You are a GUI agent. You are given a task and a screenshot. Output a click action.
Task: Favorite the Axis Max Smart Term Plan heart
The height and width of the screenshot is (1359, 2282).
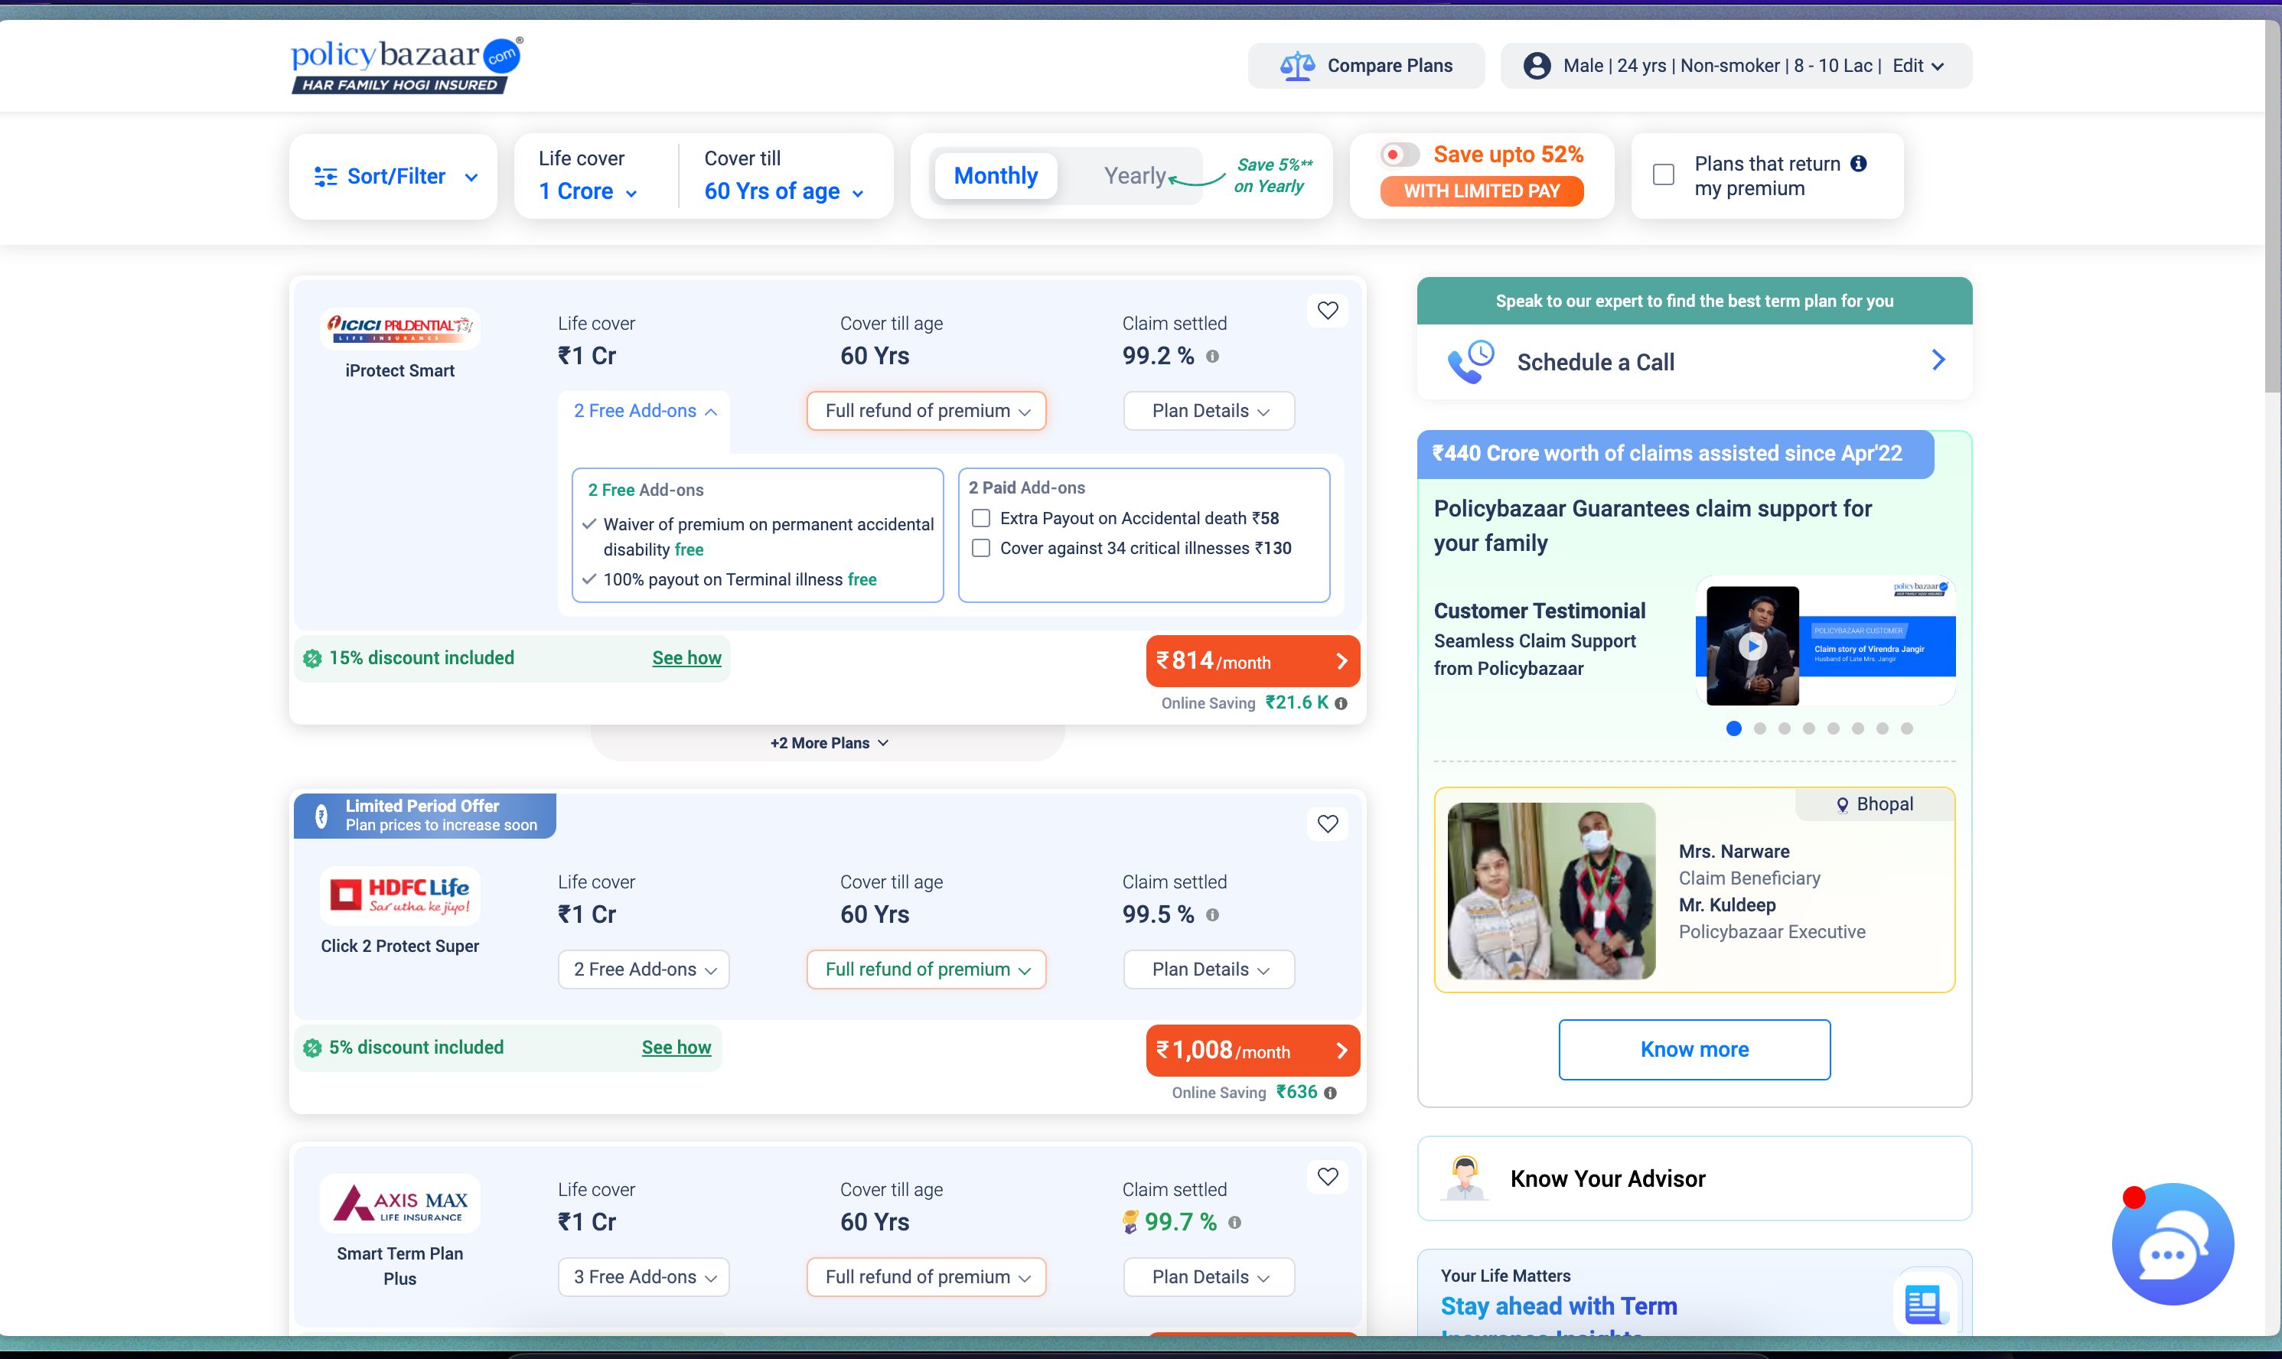[x=1328, y=1177]
